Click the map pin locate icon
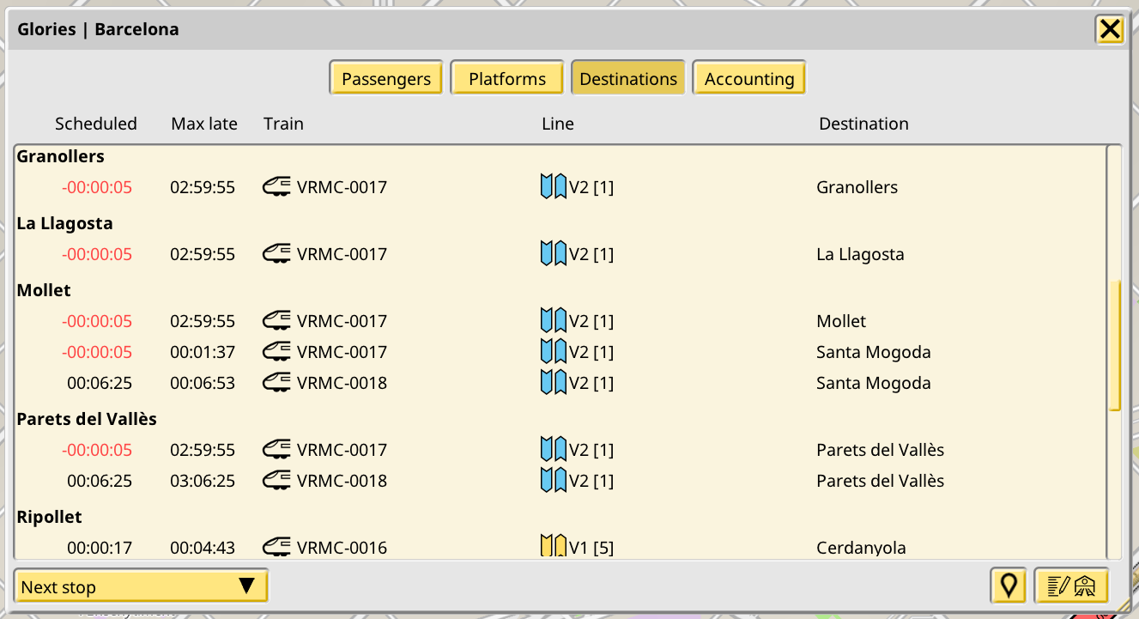This screenshot has height=619, width=1139. pos(1009,586)
